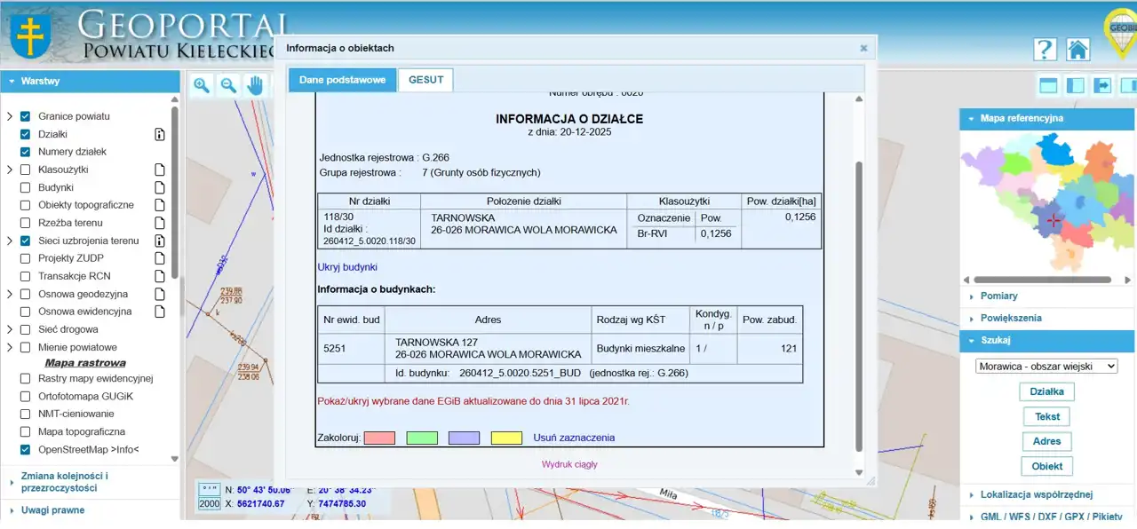Expand the Klasoużytki layer tree
Viewport: 1137px width, 529px height.
[10, 170]
